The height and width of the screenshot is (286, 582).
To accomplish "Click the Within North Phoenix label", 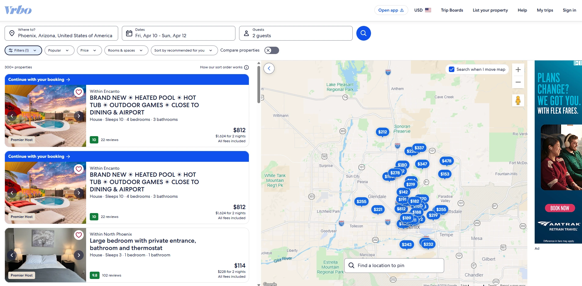I will 111,234.
